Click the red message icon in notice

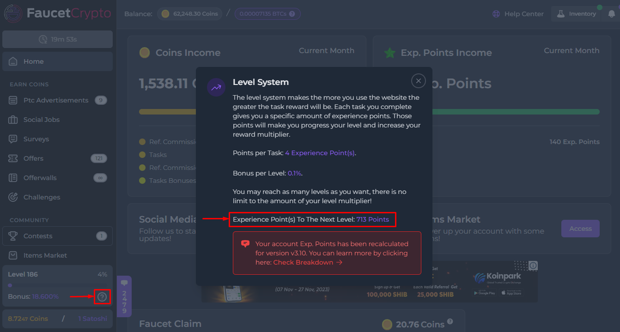(x=245, y=244)
